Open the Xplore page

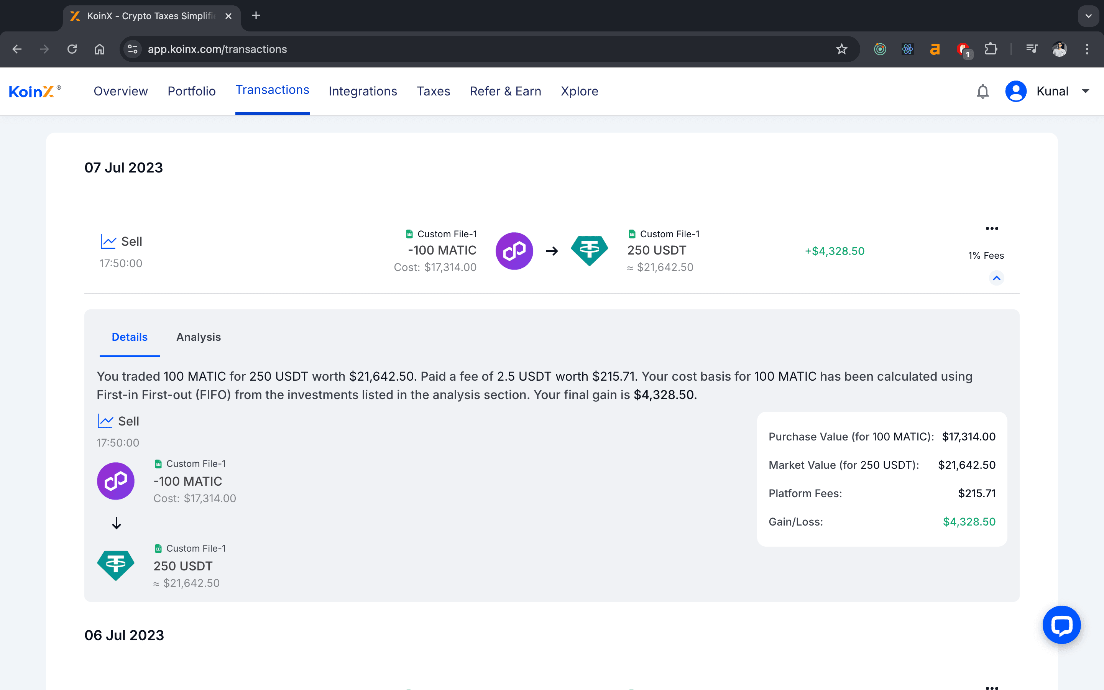(579, 91)
